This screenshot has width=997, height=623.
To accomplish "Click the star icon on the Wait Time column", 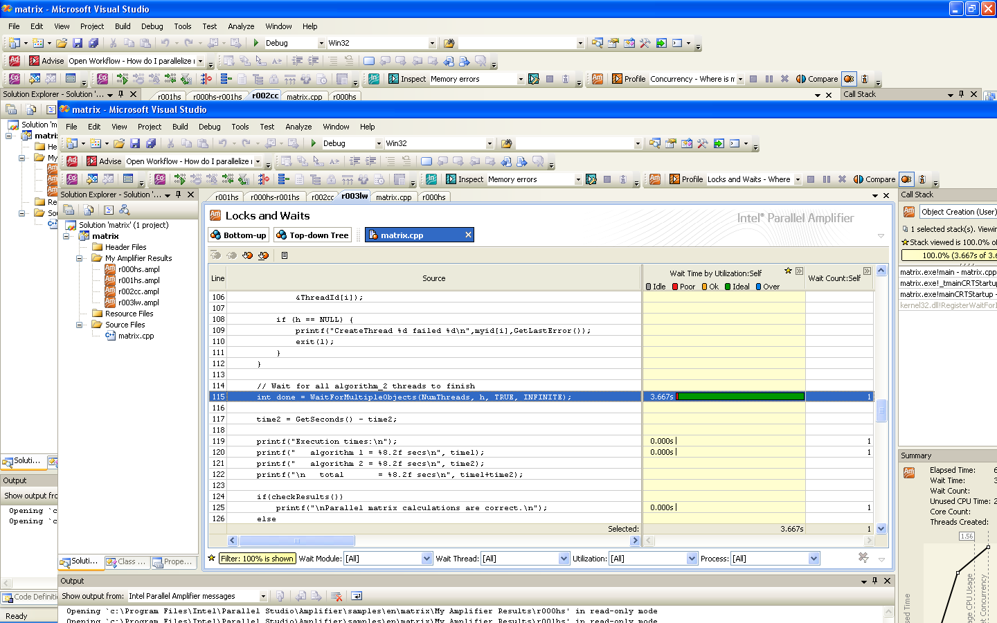I will pyautogui.click(x=788, y=271).
